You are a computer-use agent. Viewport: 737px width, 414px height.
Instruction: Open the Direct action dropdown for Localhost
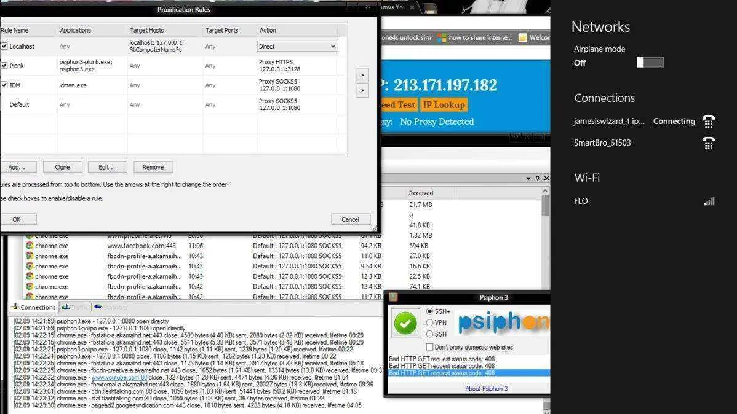pos(297,46)
